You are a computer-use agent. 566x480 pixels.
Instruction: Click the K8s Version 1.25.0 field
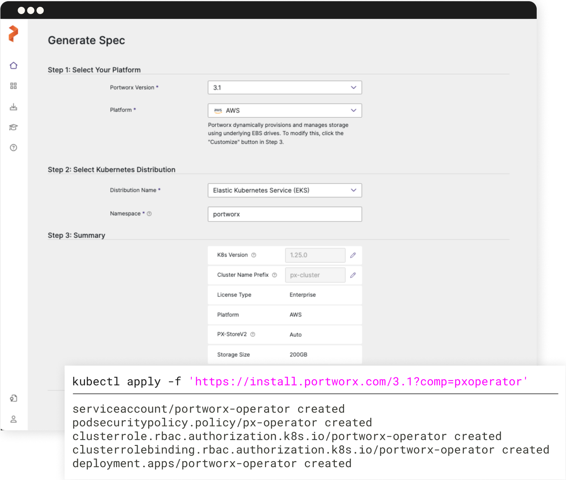click(315, 255)
